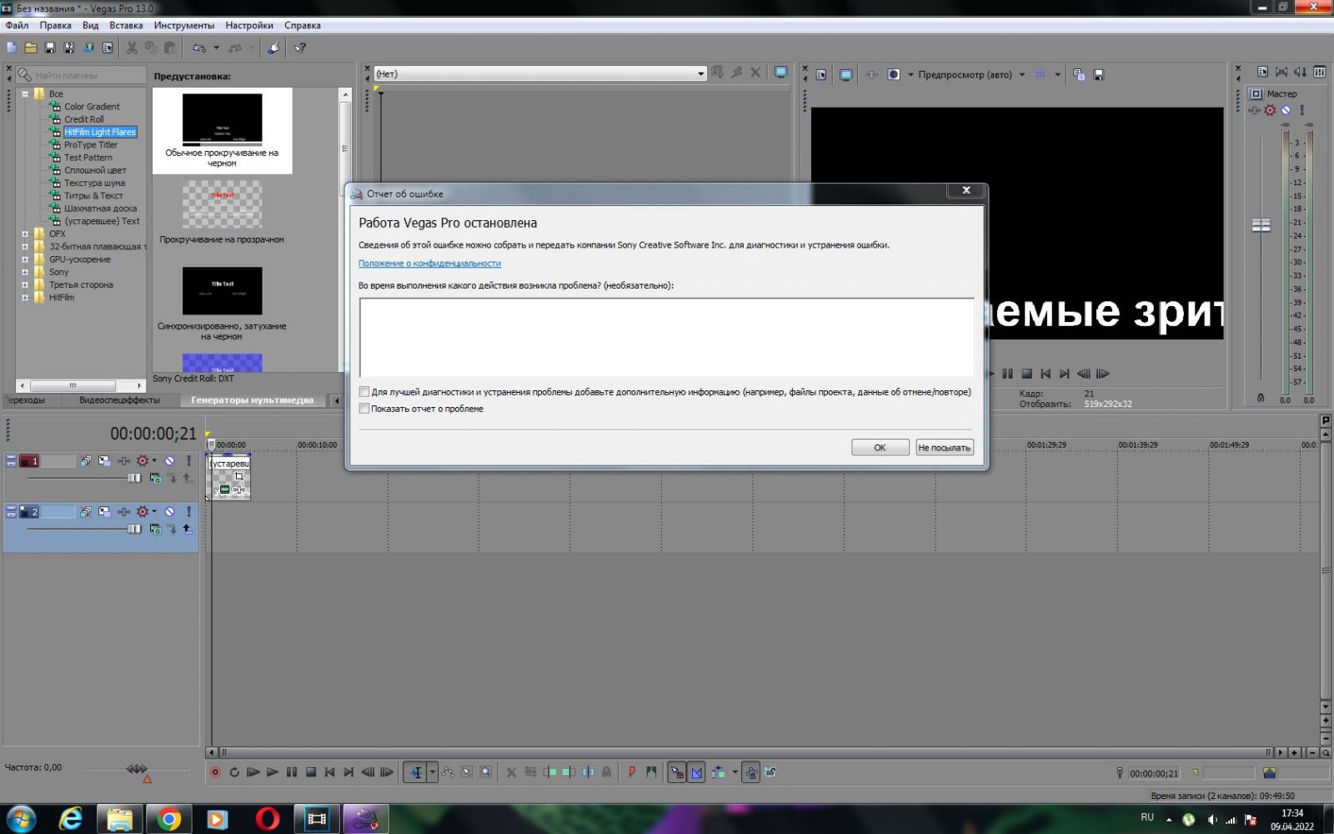The image size is (1334, 834).
Task: Switch to the 'Видеоспецэффекты' tab
Action: [119, 400]
